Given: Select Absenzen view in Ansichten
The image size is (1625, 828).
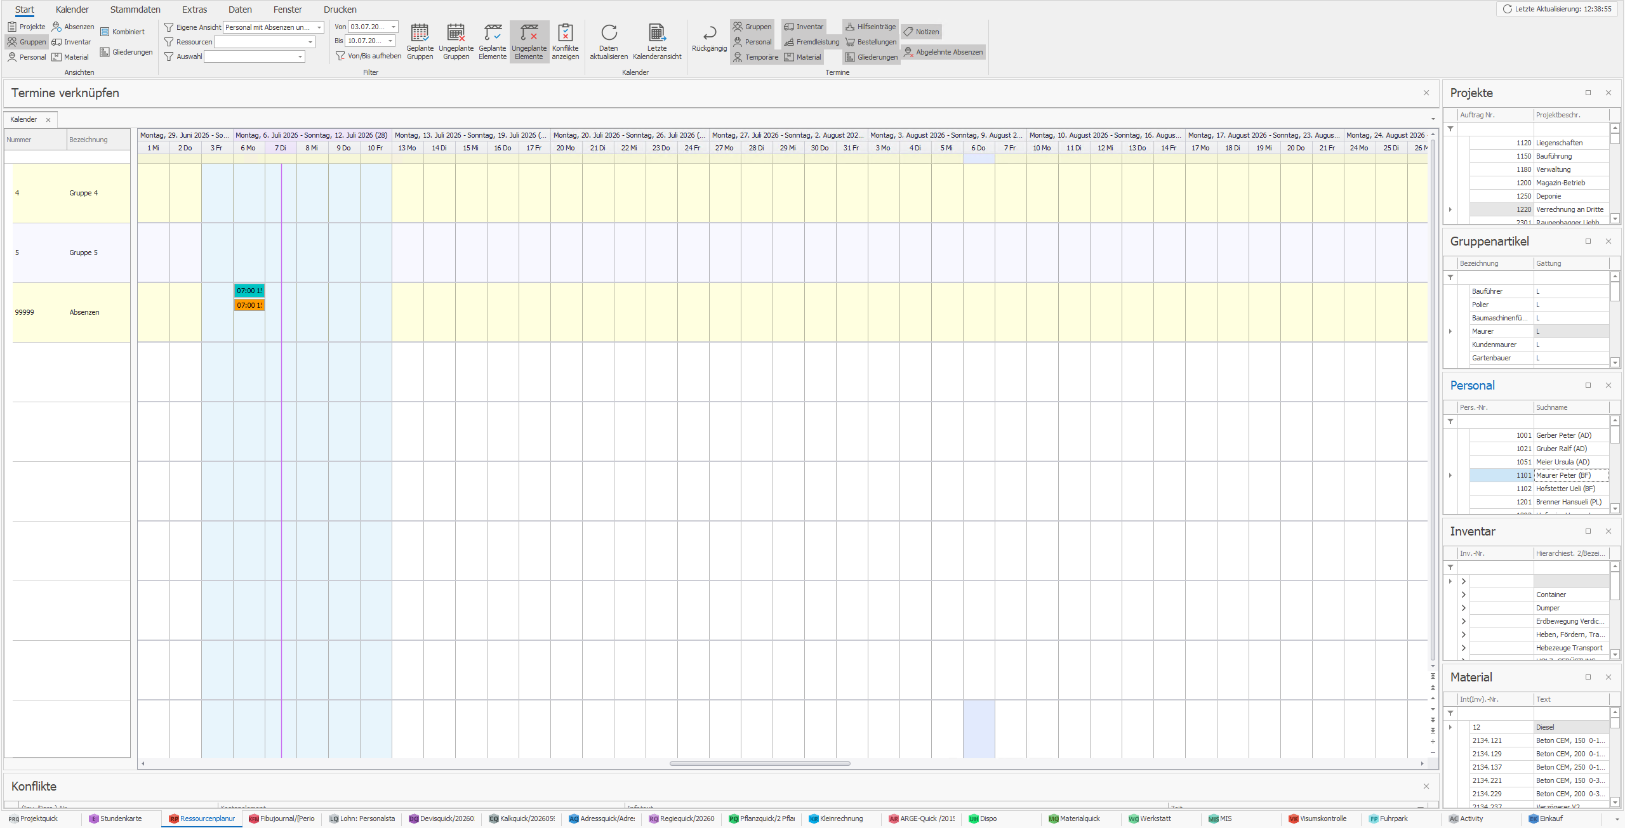Looking at the screenshot, I should [73, 27].
